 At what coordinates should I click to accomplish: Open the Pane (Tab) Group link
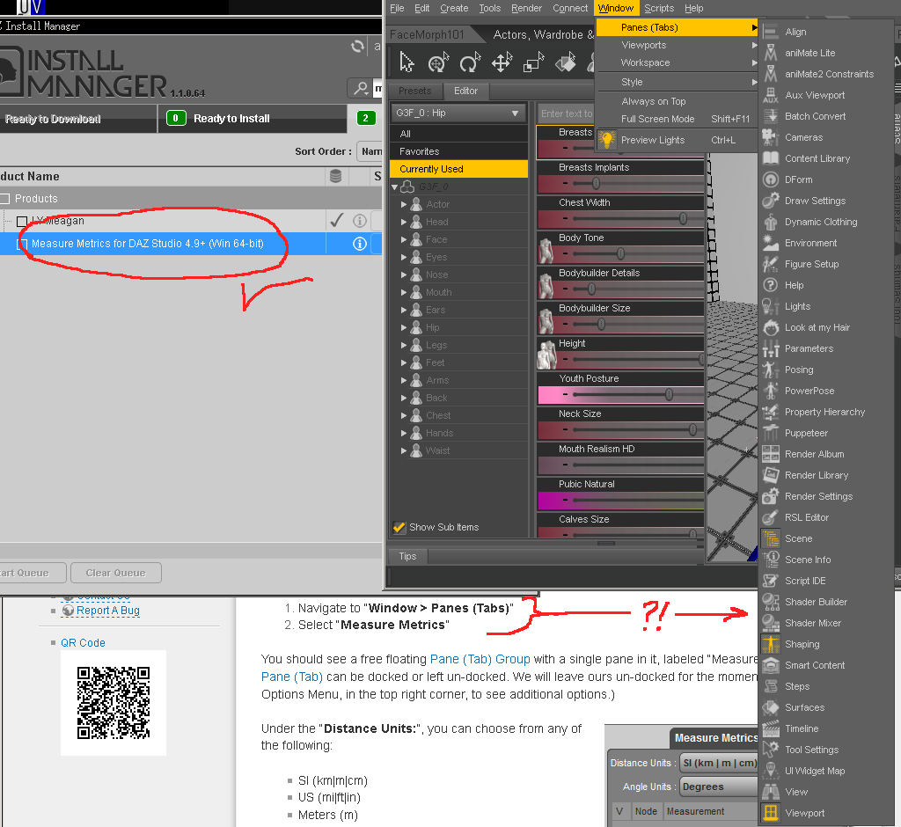(480, 659)
